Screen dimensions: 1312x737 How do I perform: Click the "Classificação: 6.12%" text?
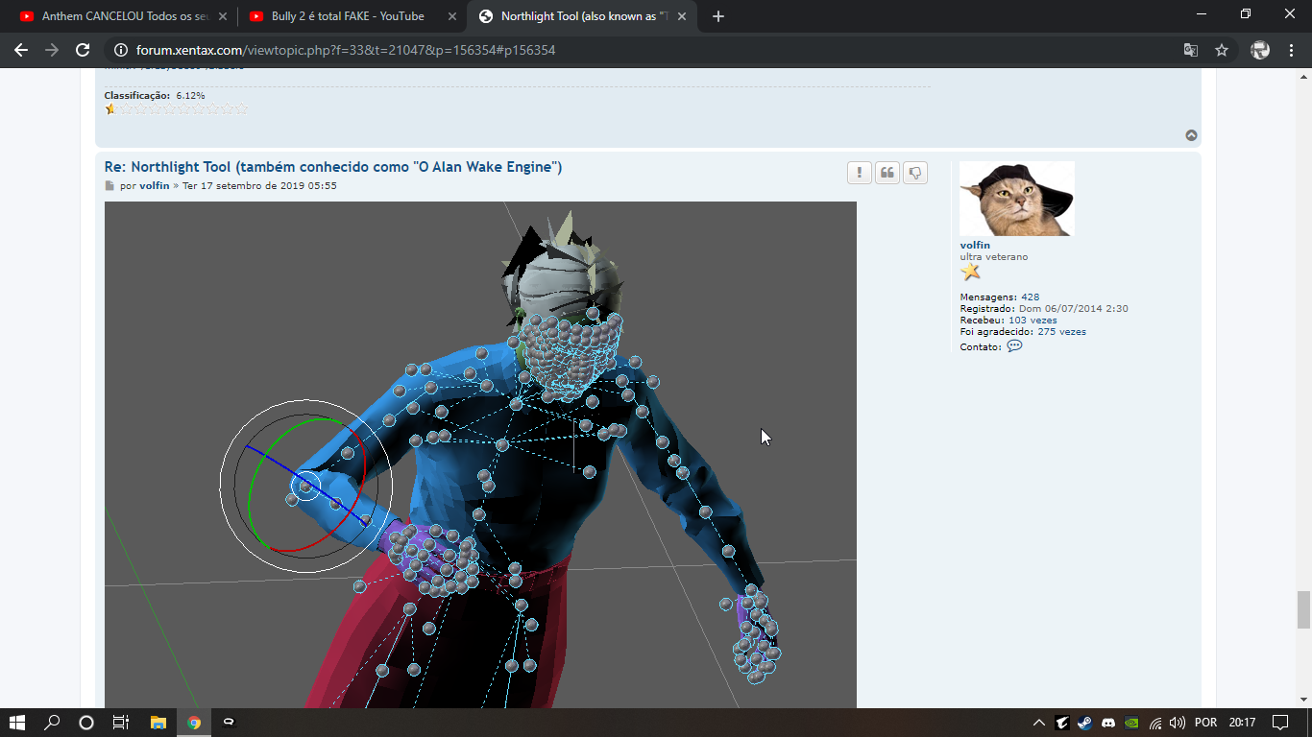(155, 96)
